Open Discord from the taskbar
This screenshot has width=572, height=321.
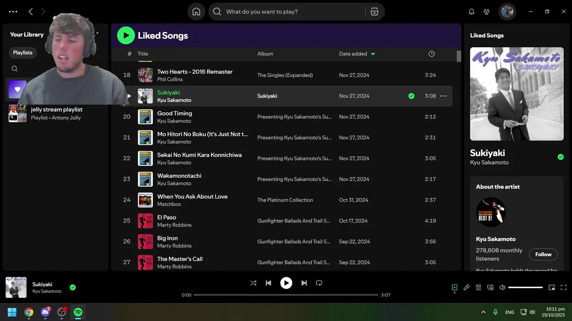click(45, 312)
